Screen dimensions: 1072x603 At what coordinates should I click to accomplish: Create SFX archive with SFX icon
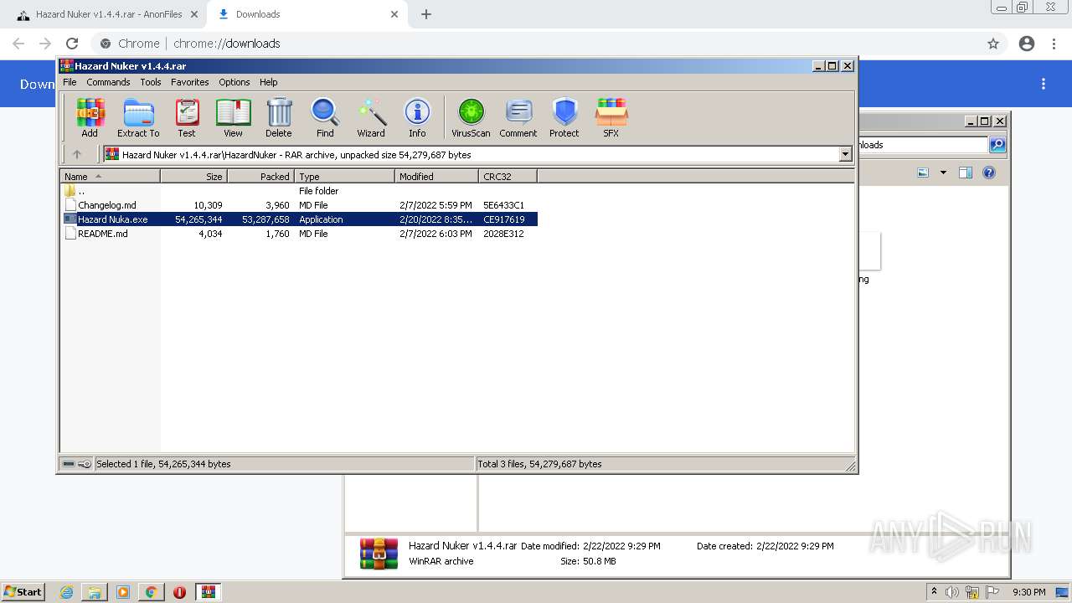pyautogui.click(x=611, y=117)
